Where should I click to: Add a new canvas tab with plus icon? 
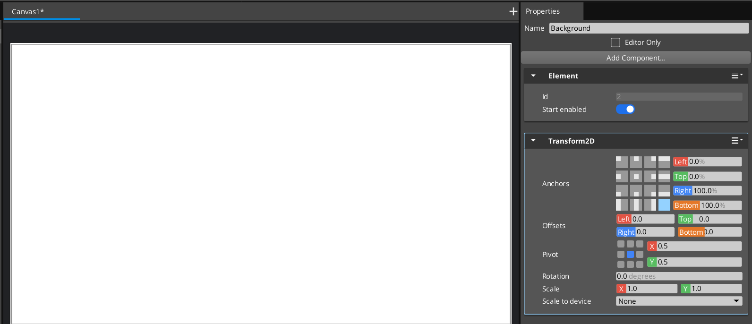pyautogui.click(x=513, y=11)
